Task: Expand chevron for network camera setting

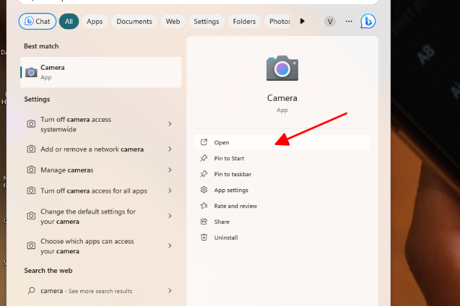Action: pos(170,149)
